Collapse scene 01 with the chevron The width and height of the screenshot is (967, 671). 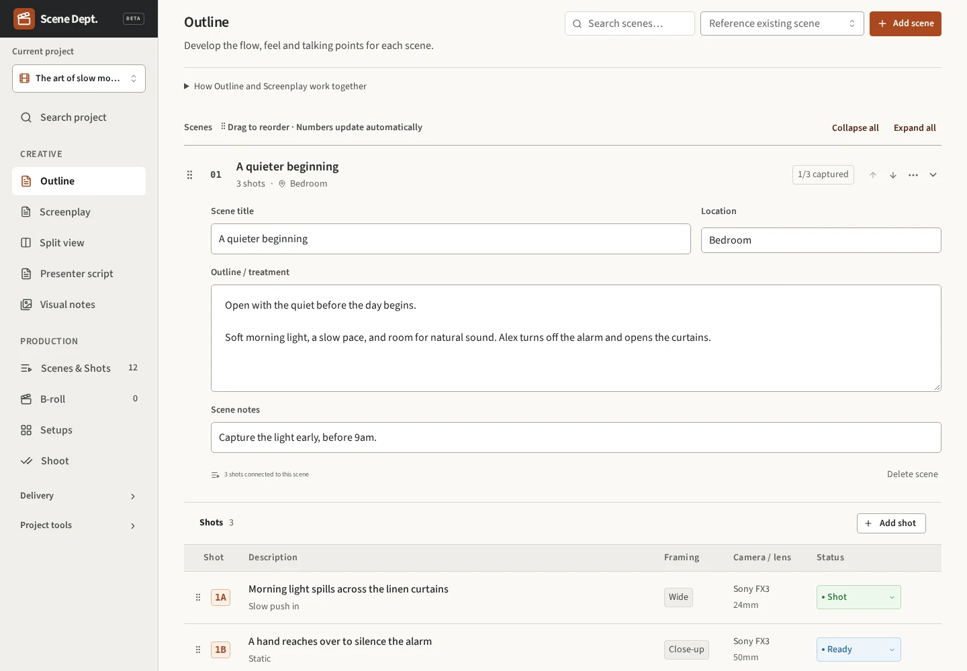click(933, 175)
